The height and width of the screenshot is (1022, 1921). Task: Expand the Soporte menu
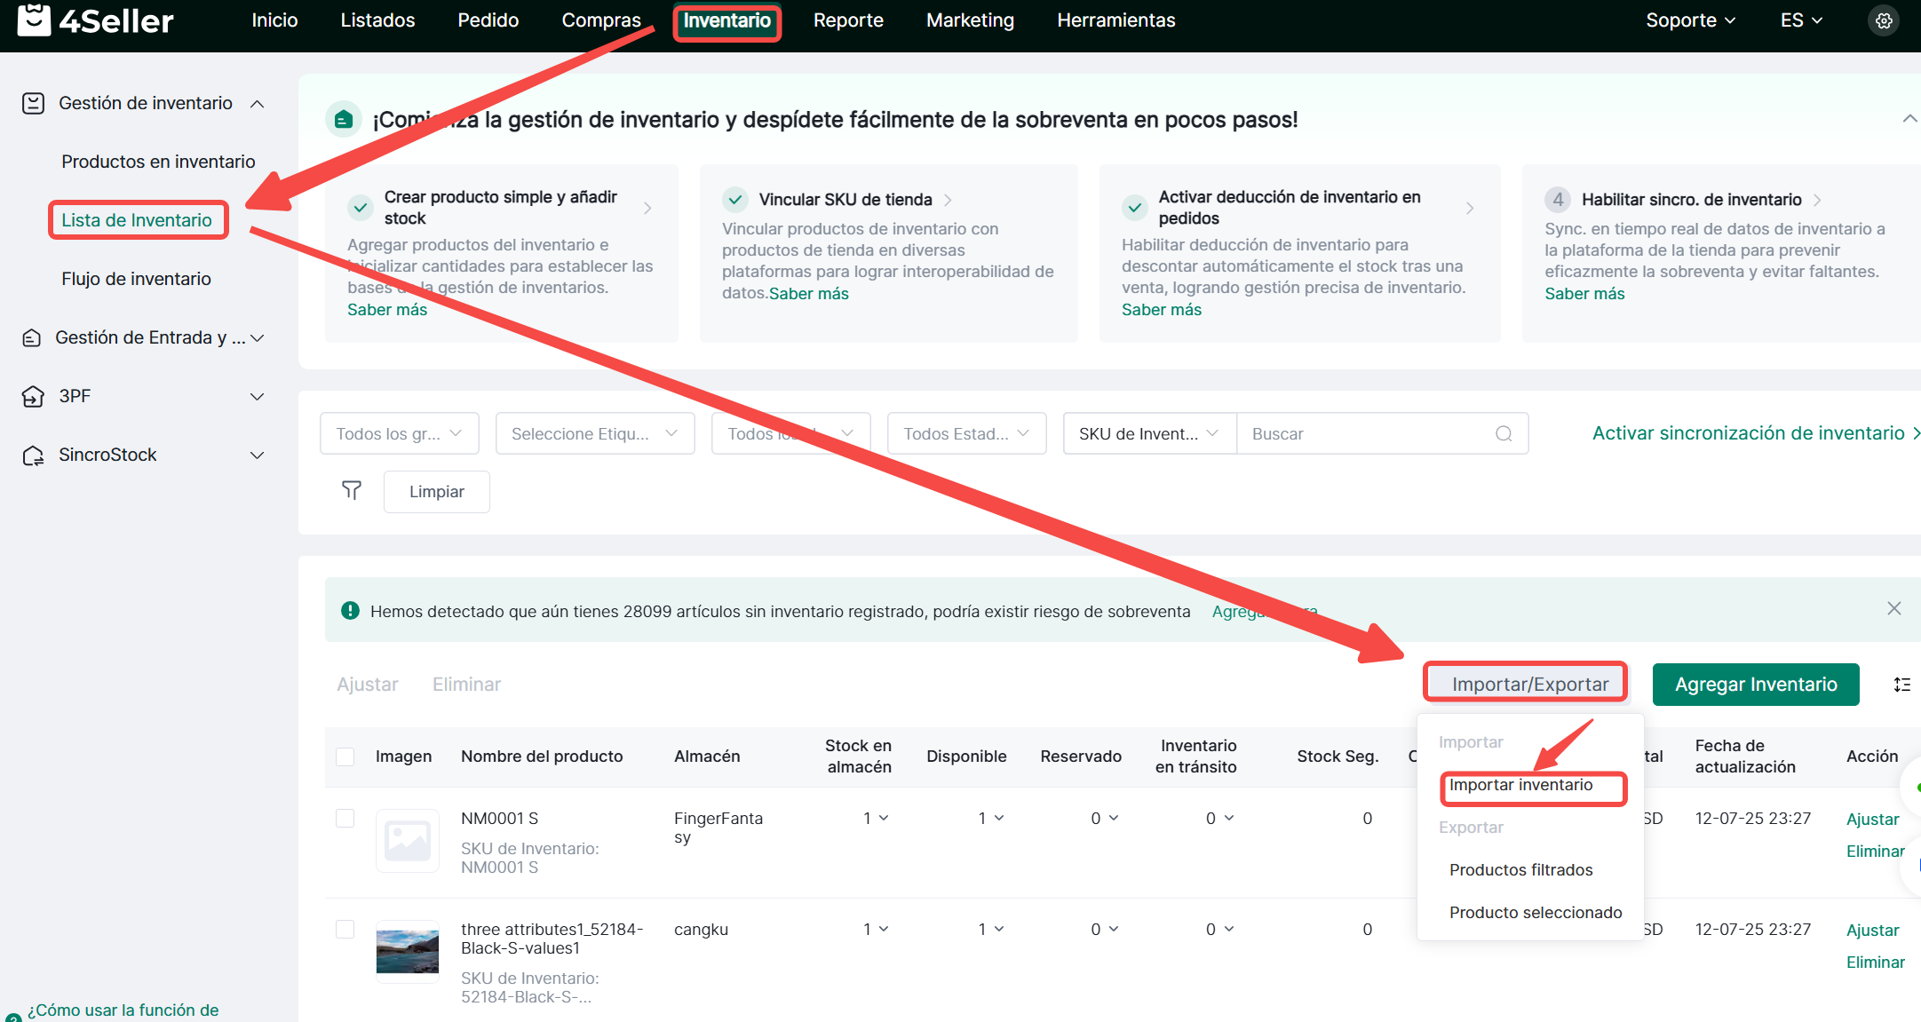click(1689, 20)
